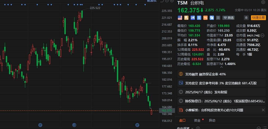Click the 52周最高 225.522 value
This screenshot has height=129, width=268.
pos(198,50)
